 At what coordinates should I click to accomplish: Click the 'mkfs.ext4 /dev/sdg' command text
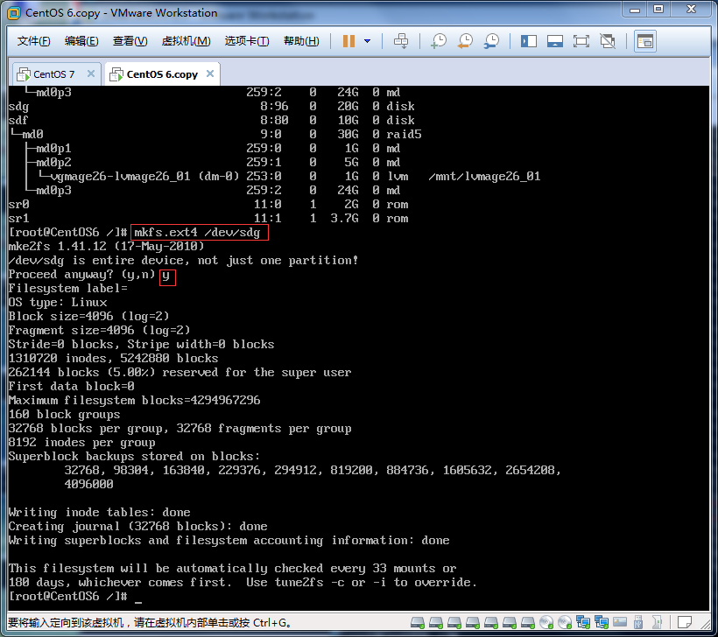tap(197, 233)
